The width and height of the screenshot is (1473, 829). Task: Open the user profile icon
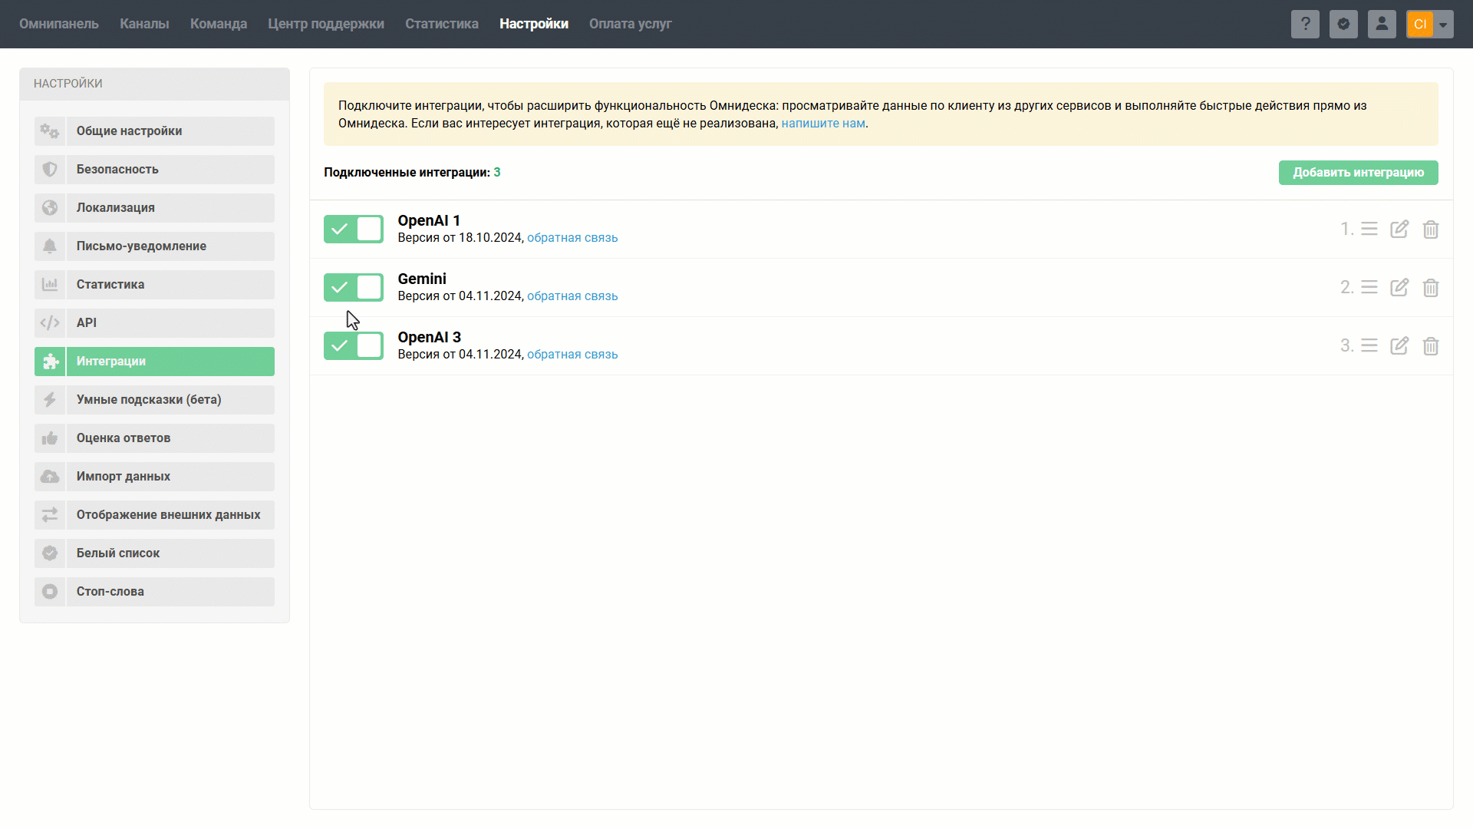click(1382, 24)
